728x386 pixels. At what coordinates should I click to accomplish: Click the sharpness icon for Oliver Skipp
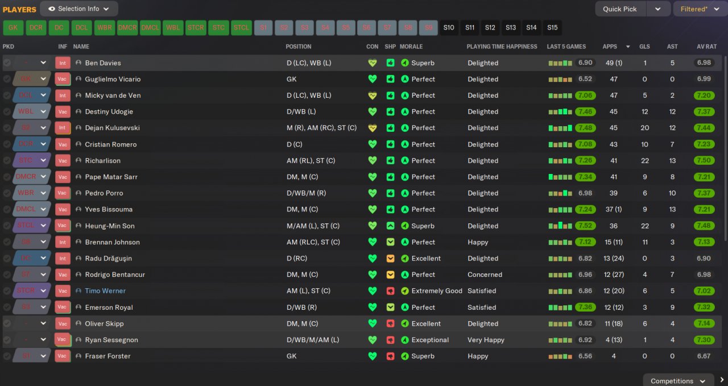click(x=390, y=324)
